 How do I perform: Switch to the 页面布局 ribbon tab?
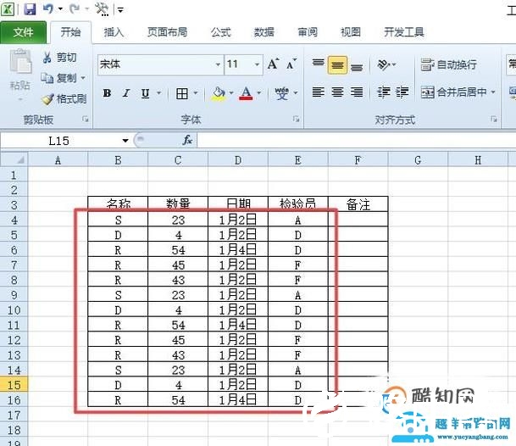(x=167, y=32)
